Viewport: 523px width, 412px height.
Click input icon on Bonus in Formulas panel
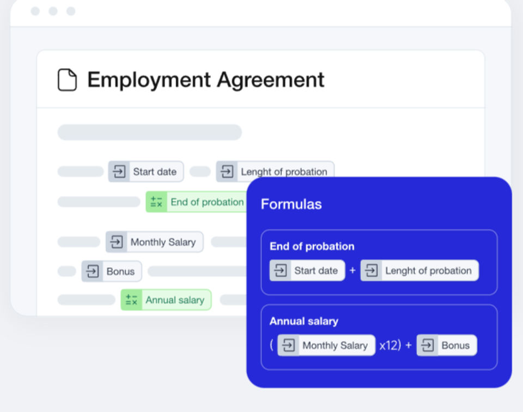pyautogui.click(x=428, y=345)
